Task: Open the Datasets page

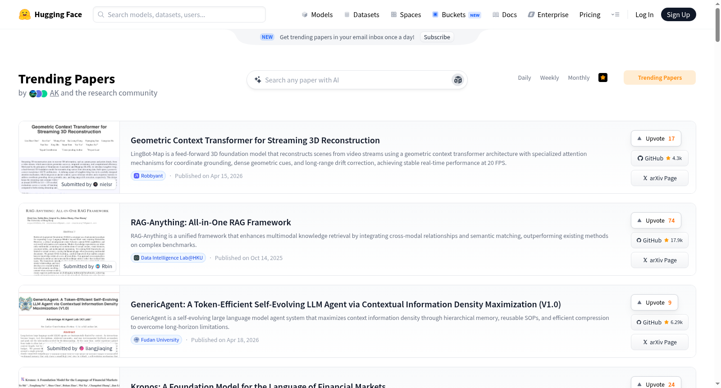Action: 362,15
